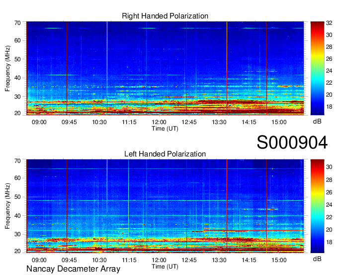
Task: Click the "50" frequency tick of Right Handed plot
Action: [17, 59]
